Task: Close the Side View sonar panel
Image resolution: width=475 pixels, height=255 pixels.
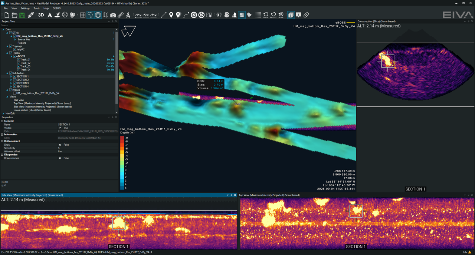Action: (x=235, y=195)
